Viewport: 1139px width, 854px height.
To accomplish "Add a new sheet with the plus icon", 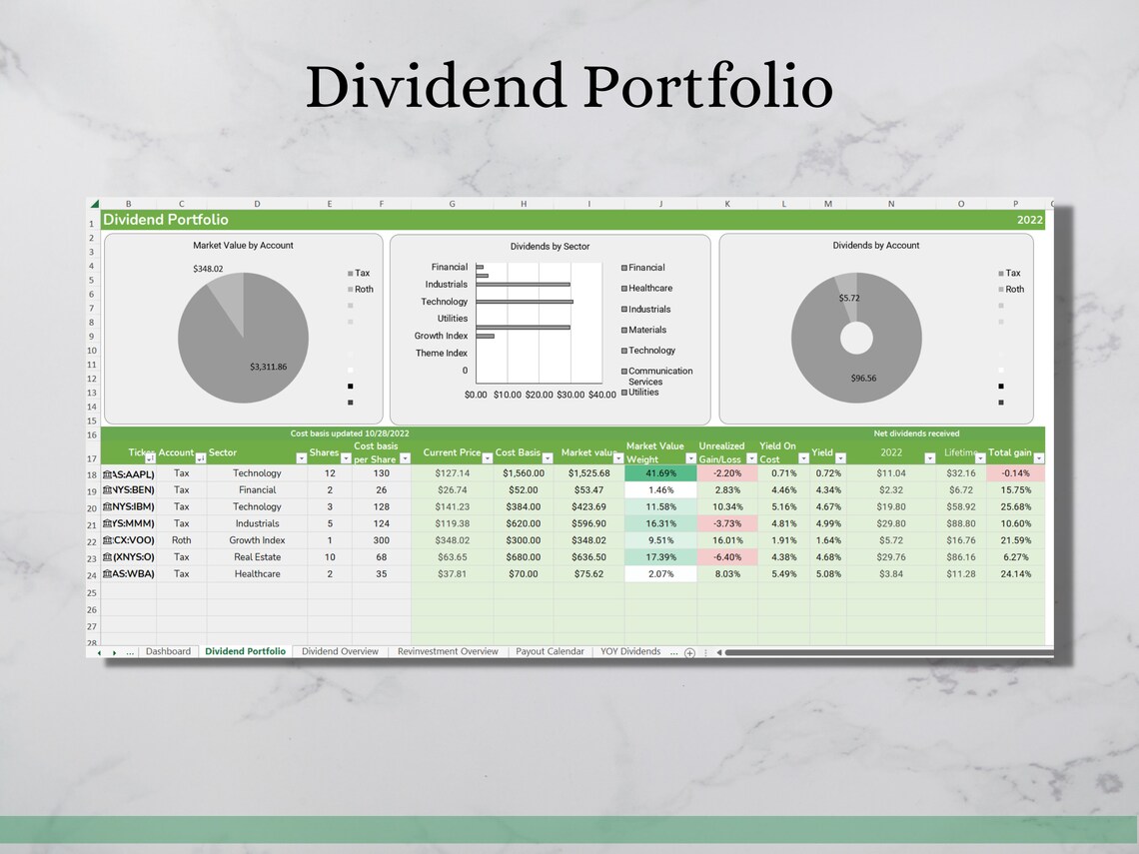I will (x=688, y=651).
